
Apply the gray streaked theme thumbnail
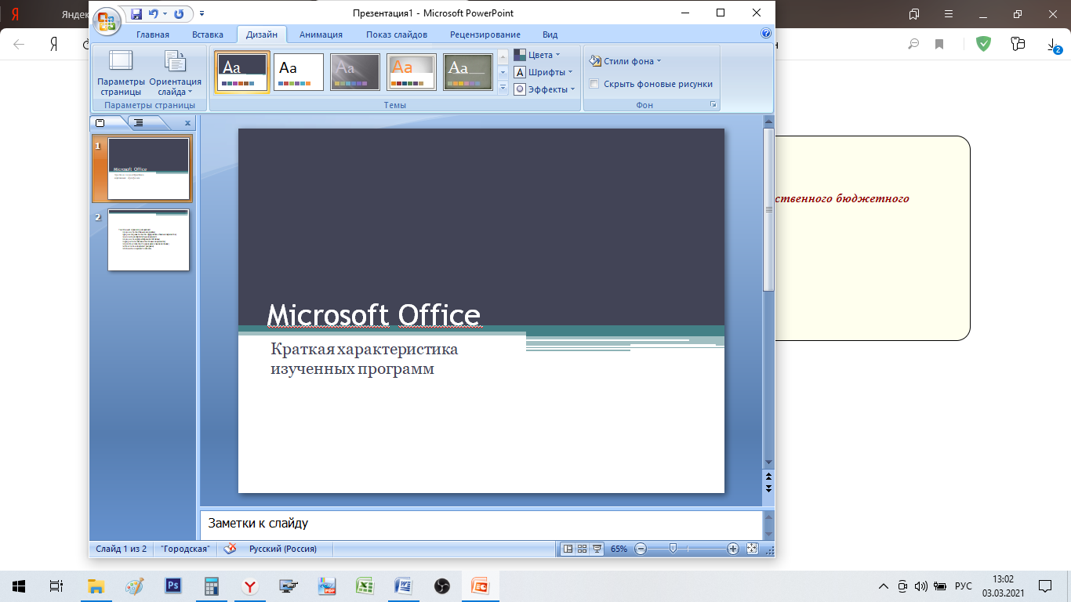point(355,72)
